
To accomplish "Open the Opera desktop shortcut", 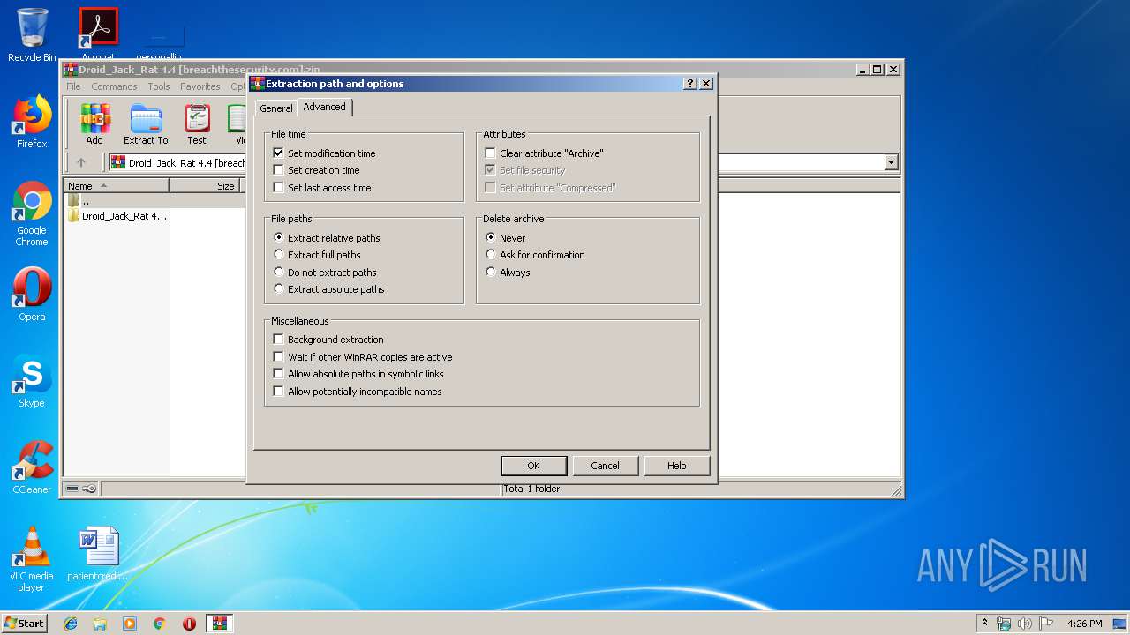I will coord(32,295).
